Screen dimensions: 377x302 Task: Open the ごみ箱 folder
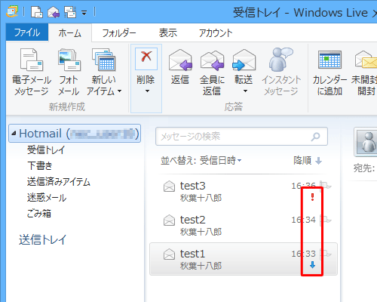pyautogui.click(x=39, y=214)
